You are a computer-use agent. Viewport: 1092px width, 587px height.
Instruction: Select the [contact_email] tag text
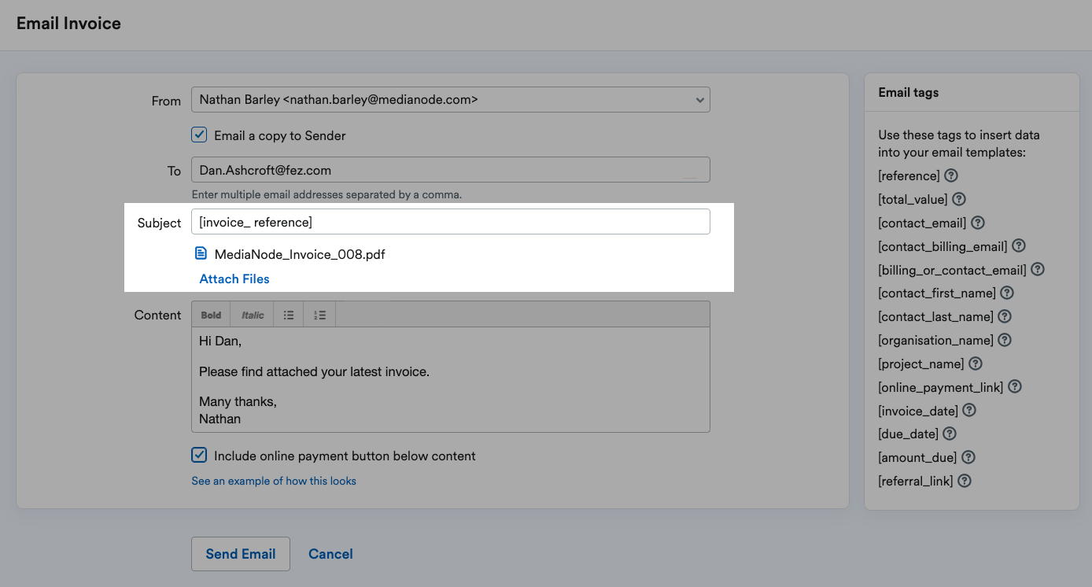pos(922,223)
